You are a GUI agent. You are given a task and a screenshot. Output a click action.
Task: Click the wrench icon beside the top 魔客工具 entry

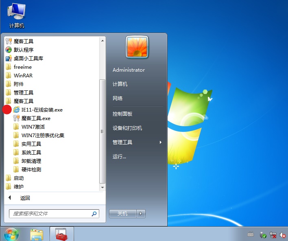coord(9,41)
